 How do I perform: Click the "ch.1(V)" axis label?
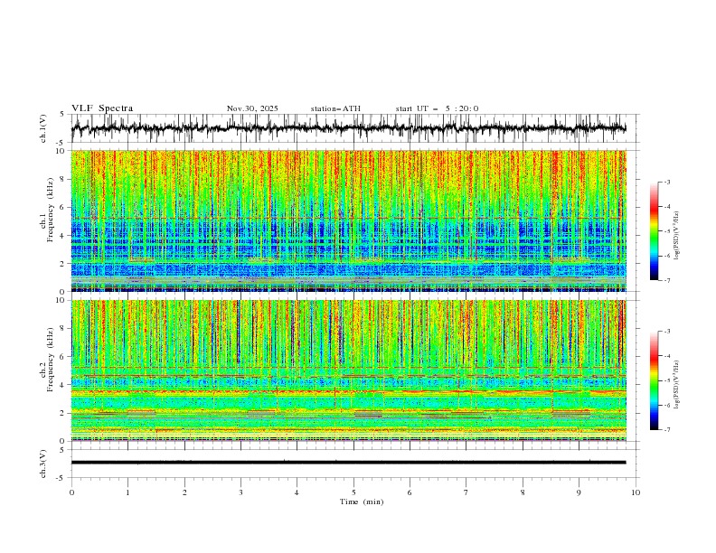pos(42,128)
